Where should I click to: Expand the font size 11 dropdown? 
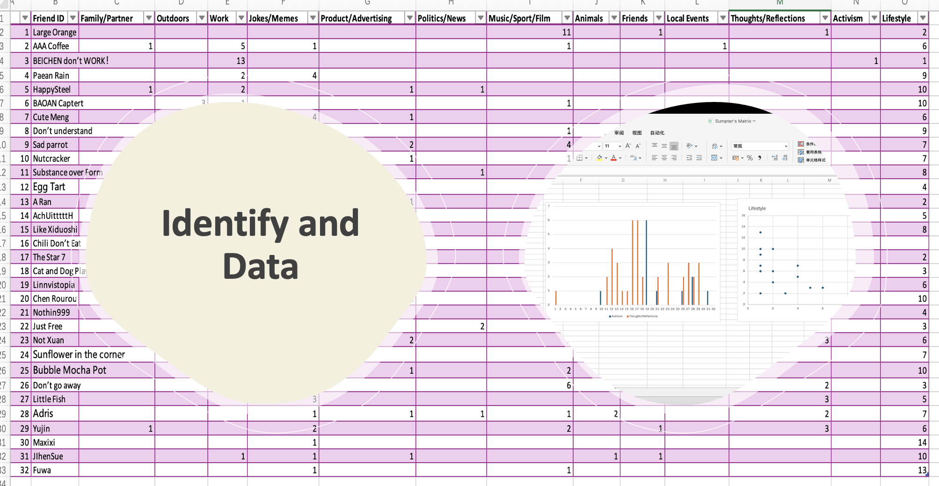coord(620,146)
